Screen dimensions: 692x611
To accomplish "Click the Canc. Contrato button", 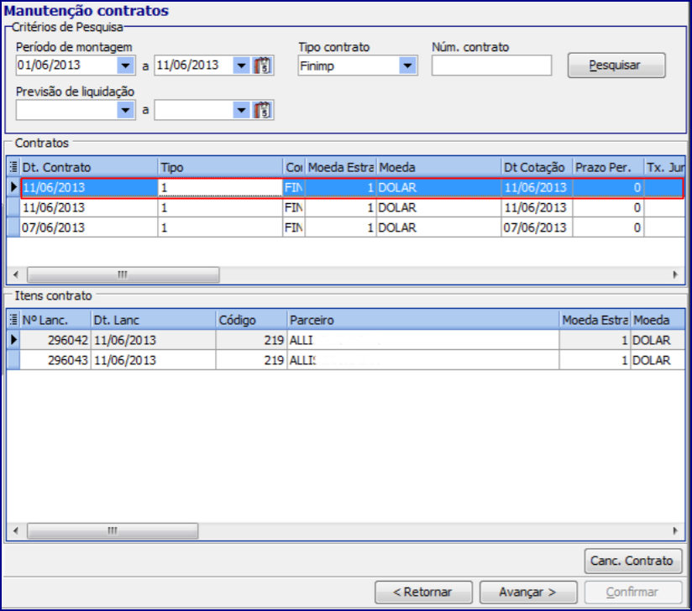I will (633, 561).
